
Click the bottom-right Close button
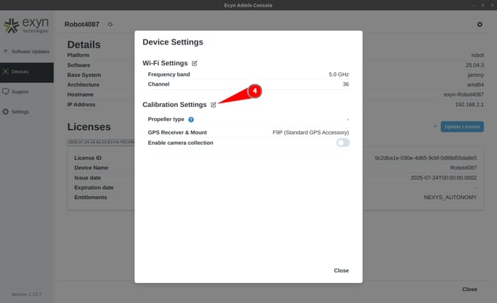coord(469,289)
